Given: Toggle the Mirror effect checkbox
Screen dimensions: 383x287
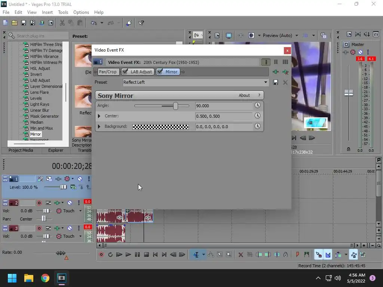Looking at the screenshot, I should [x=160, y=72].
